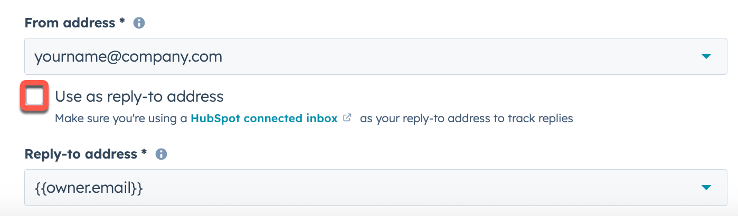This screenshot has height=216, width=738.
Task: Click the 'From address' field label
Action: (x=70, y=23)
